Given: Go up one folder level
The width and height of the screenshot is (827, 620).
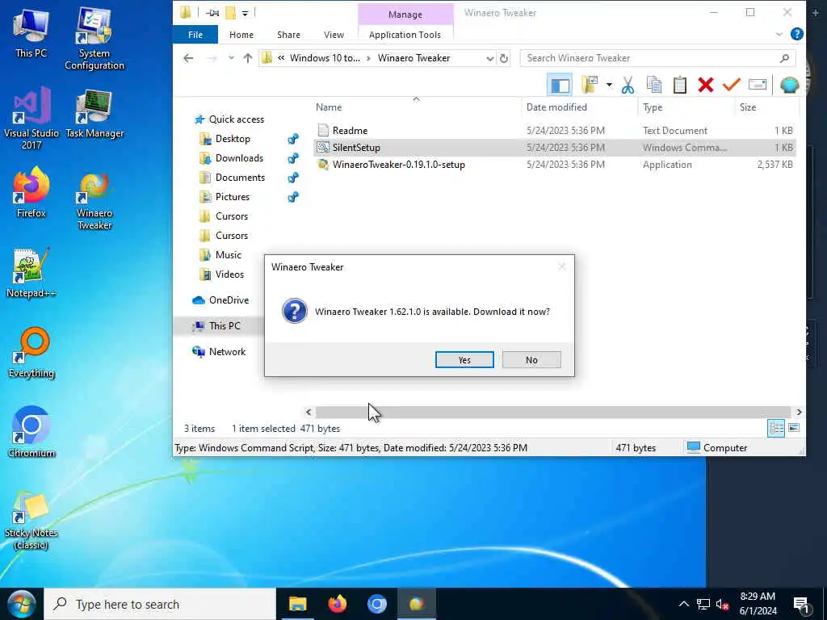Looking at the screenshot, I should (248, 58).
